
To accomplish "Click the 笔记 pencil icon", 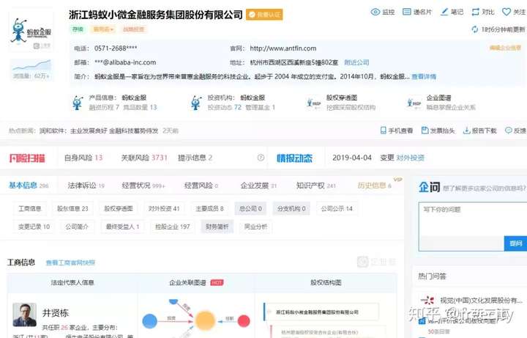I will [444, 12].
